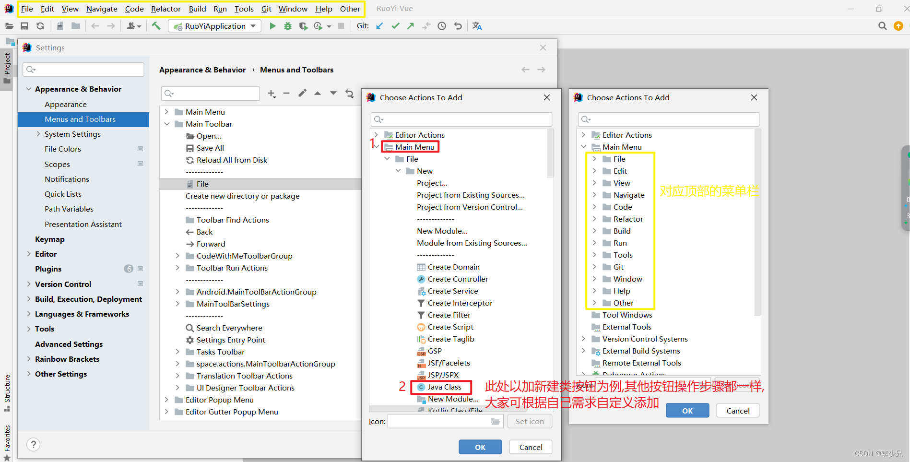
Task: Open the File menu in the menu bar
Action: pos(27,9)
